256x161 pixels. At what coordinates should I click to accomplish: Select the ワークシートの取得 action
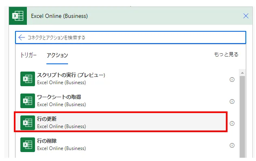[x=121, y=101]
